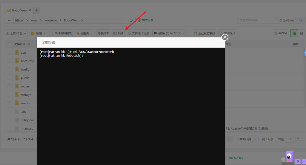Switch to grid view layout

[x=302, y=33]
